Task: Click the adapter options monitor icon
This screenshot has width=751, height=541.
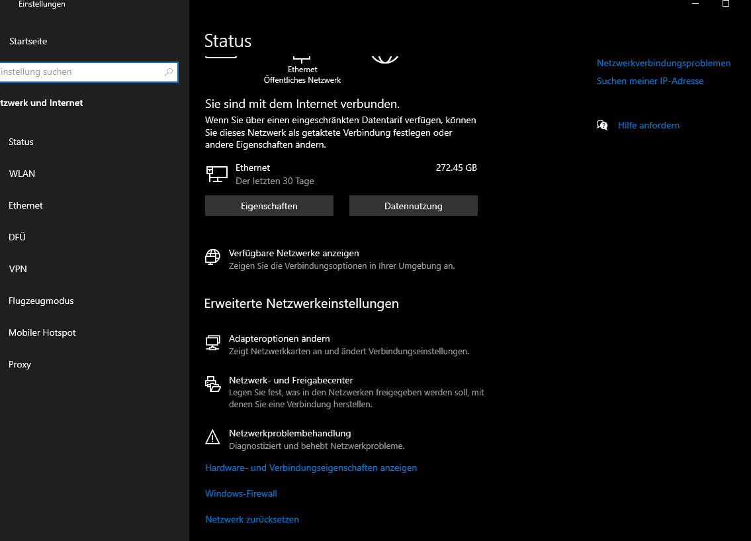Action: (212, 342)
